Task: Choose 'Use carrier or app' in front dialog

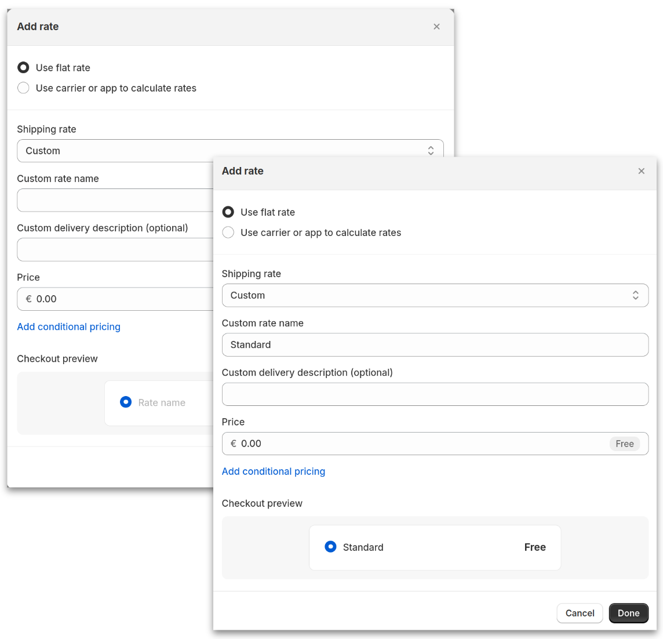Action: coord(228,233)
